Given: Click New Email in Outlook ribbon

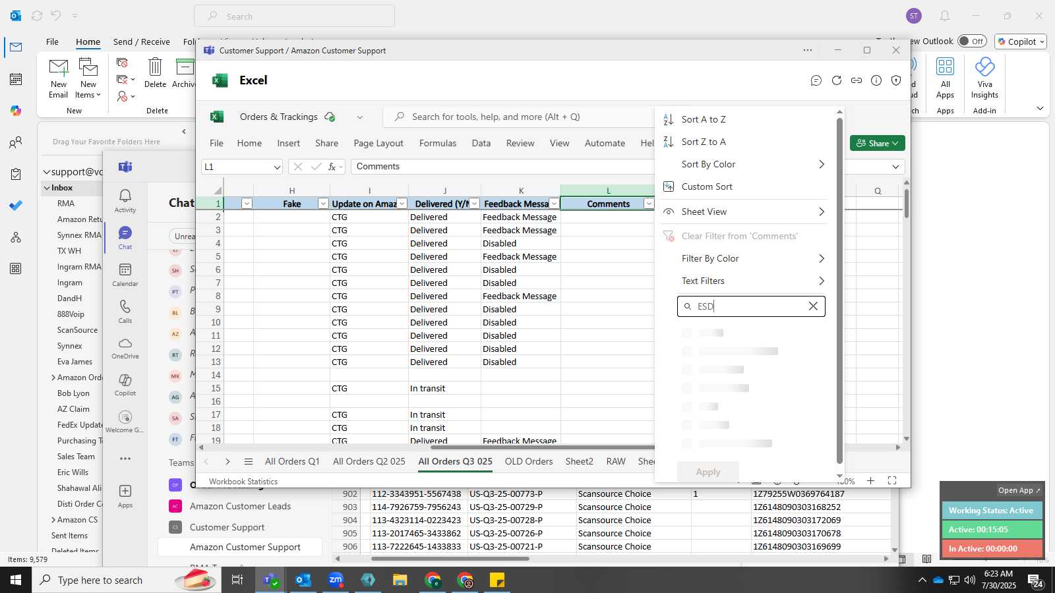Looking at the screenshot, I should (59, 78).
